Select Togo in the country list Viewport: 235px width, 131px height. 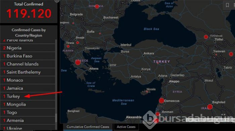(x=28, y=113)
